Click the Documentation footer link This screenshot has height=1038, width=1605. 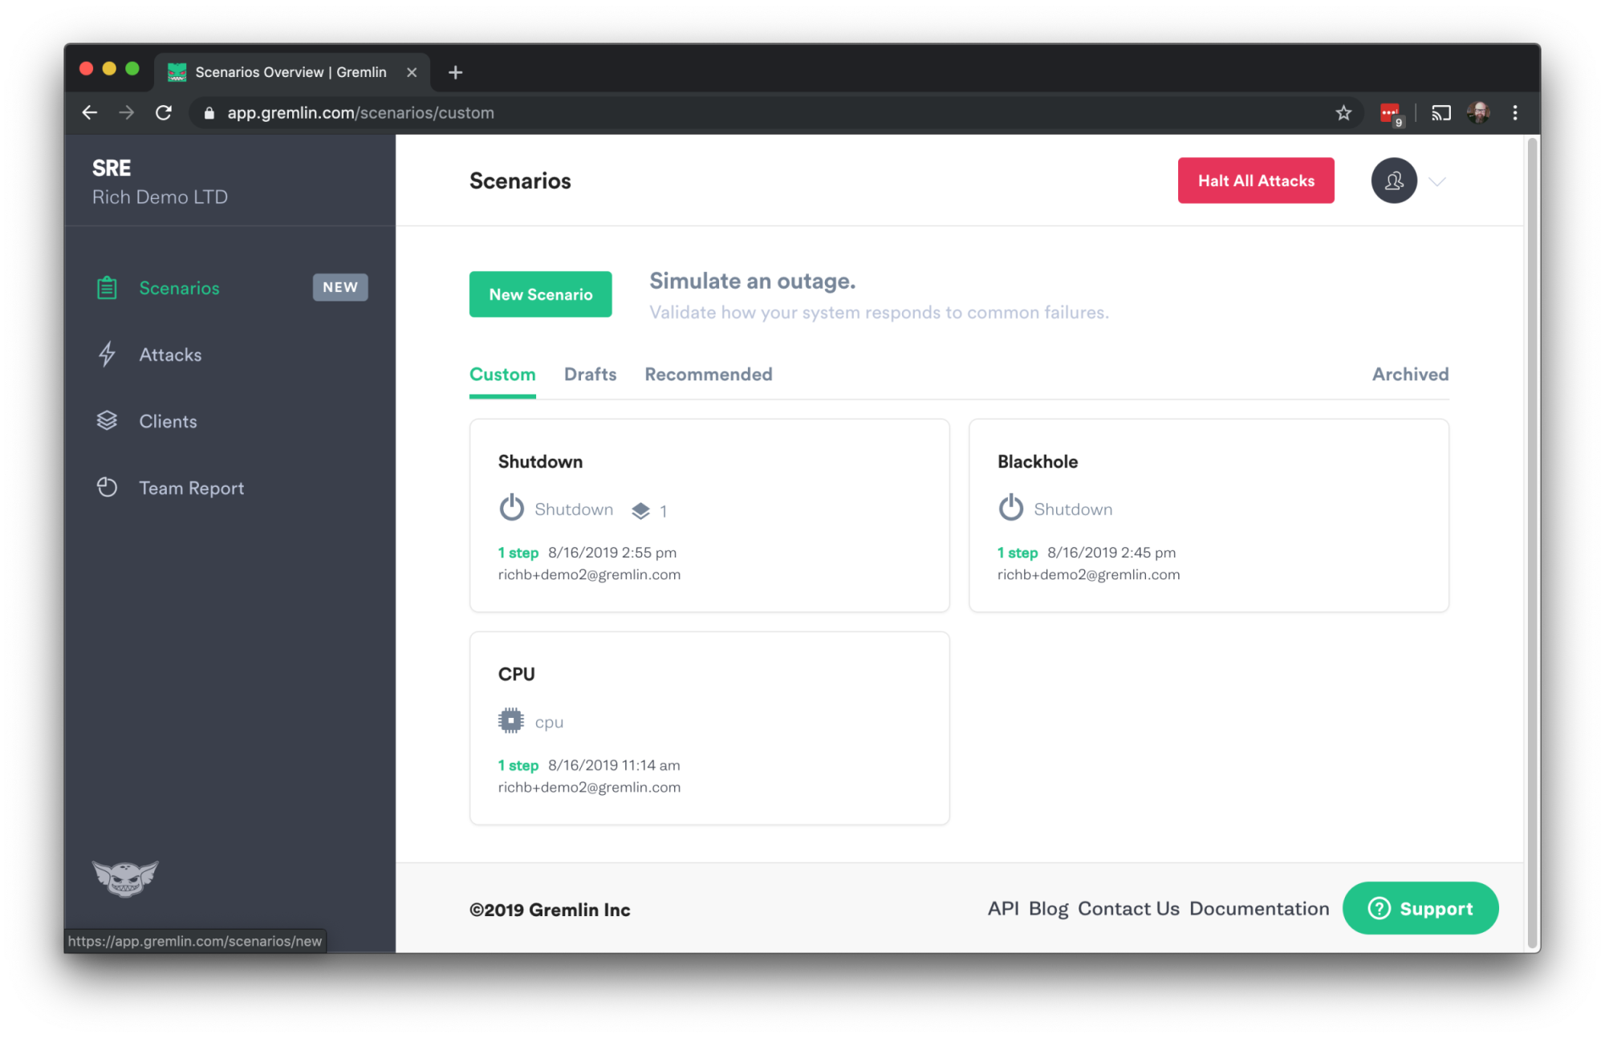pyautogui.click(x=1260, y=908)
